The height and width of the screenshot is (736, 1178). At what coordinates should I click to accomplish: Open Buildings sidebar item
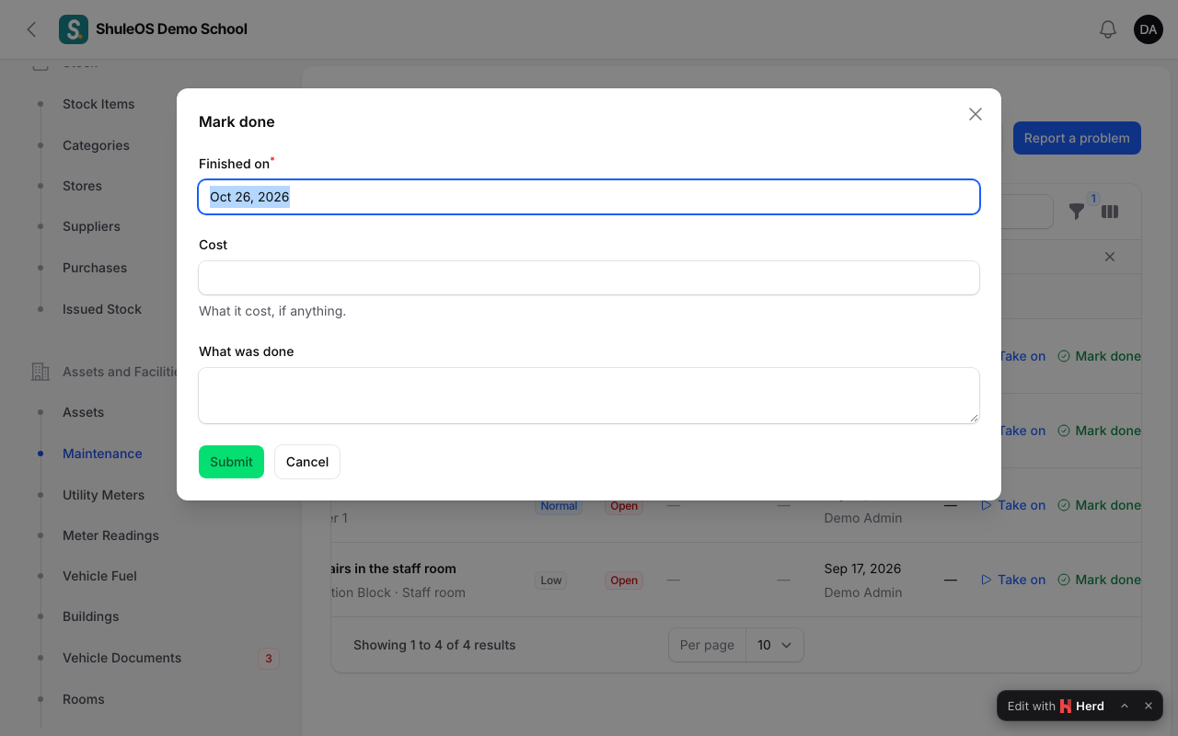pos(90,616)
